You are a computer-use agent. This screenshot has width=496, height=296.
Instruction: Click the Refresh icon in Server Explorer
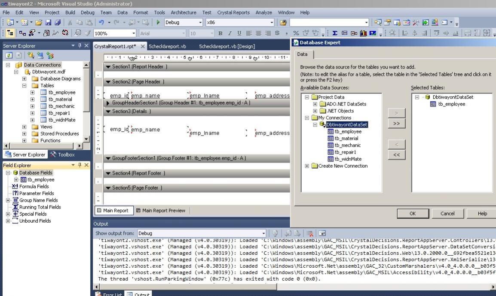9,55
